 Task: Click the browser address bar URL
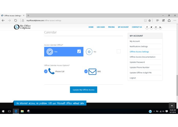[x=44, y=21]
